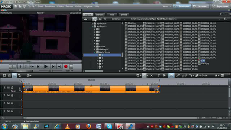The image size is (231, 130).
Task: Select the Titel tab
Action: click(112, 14)
